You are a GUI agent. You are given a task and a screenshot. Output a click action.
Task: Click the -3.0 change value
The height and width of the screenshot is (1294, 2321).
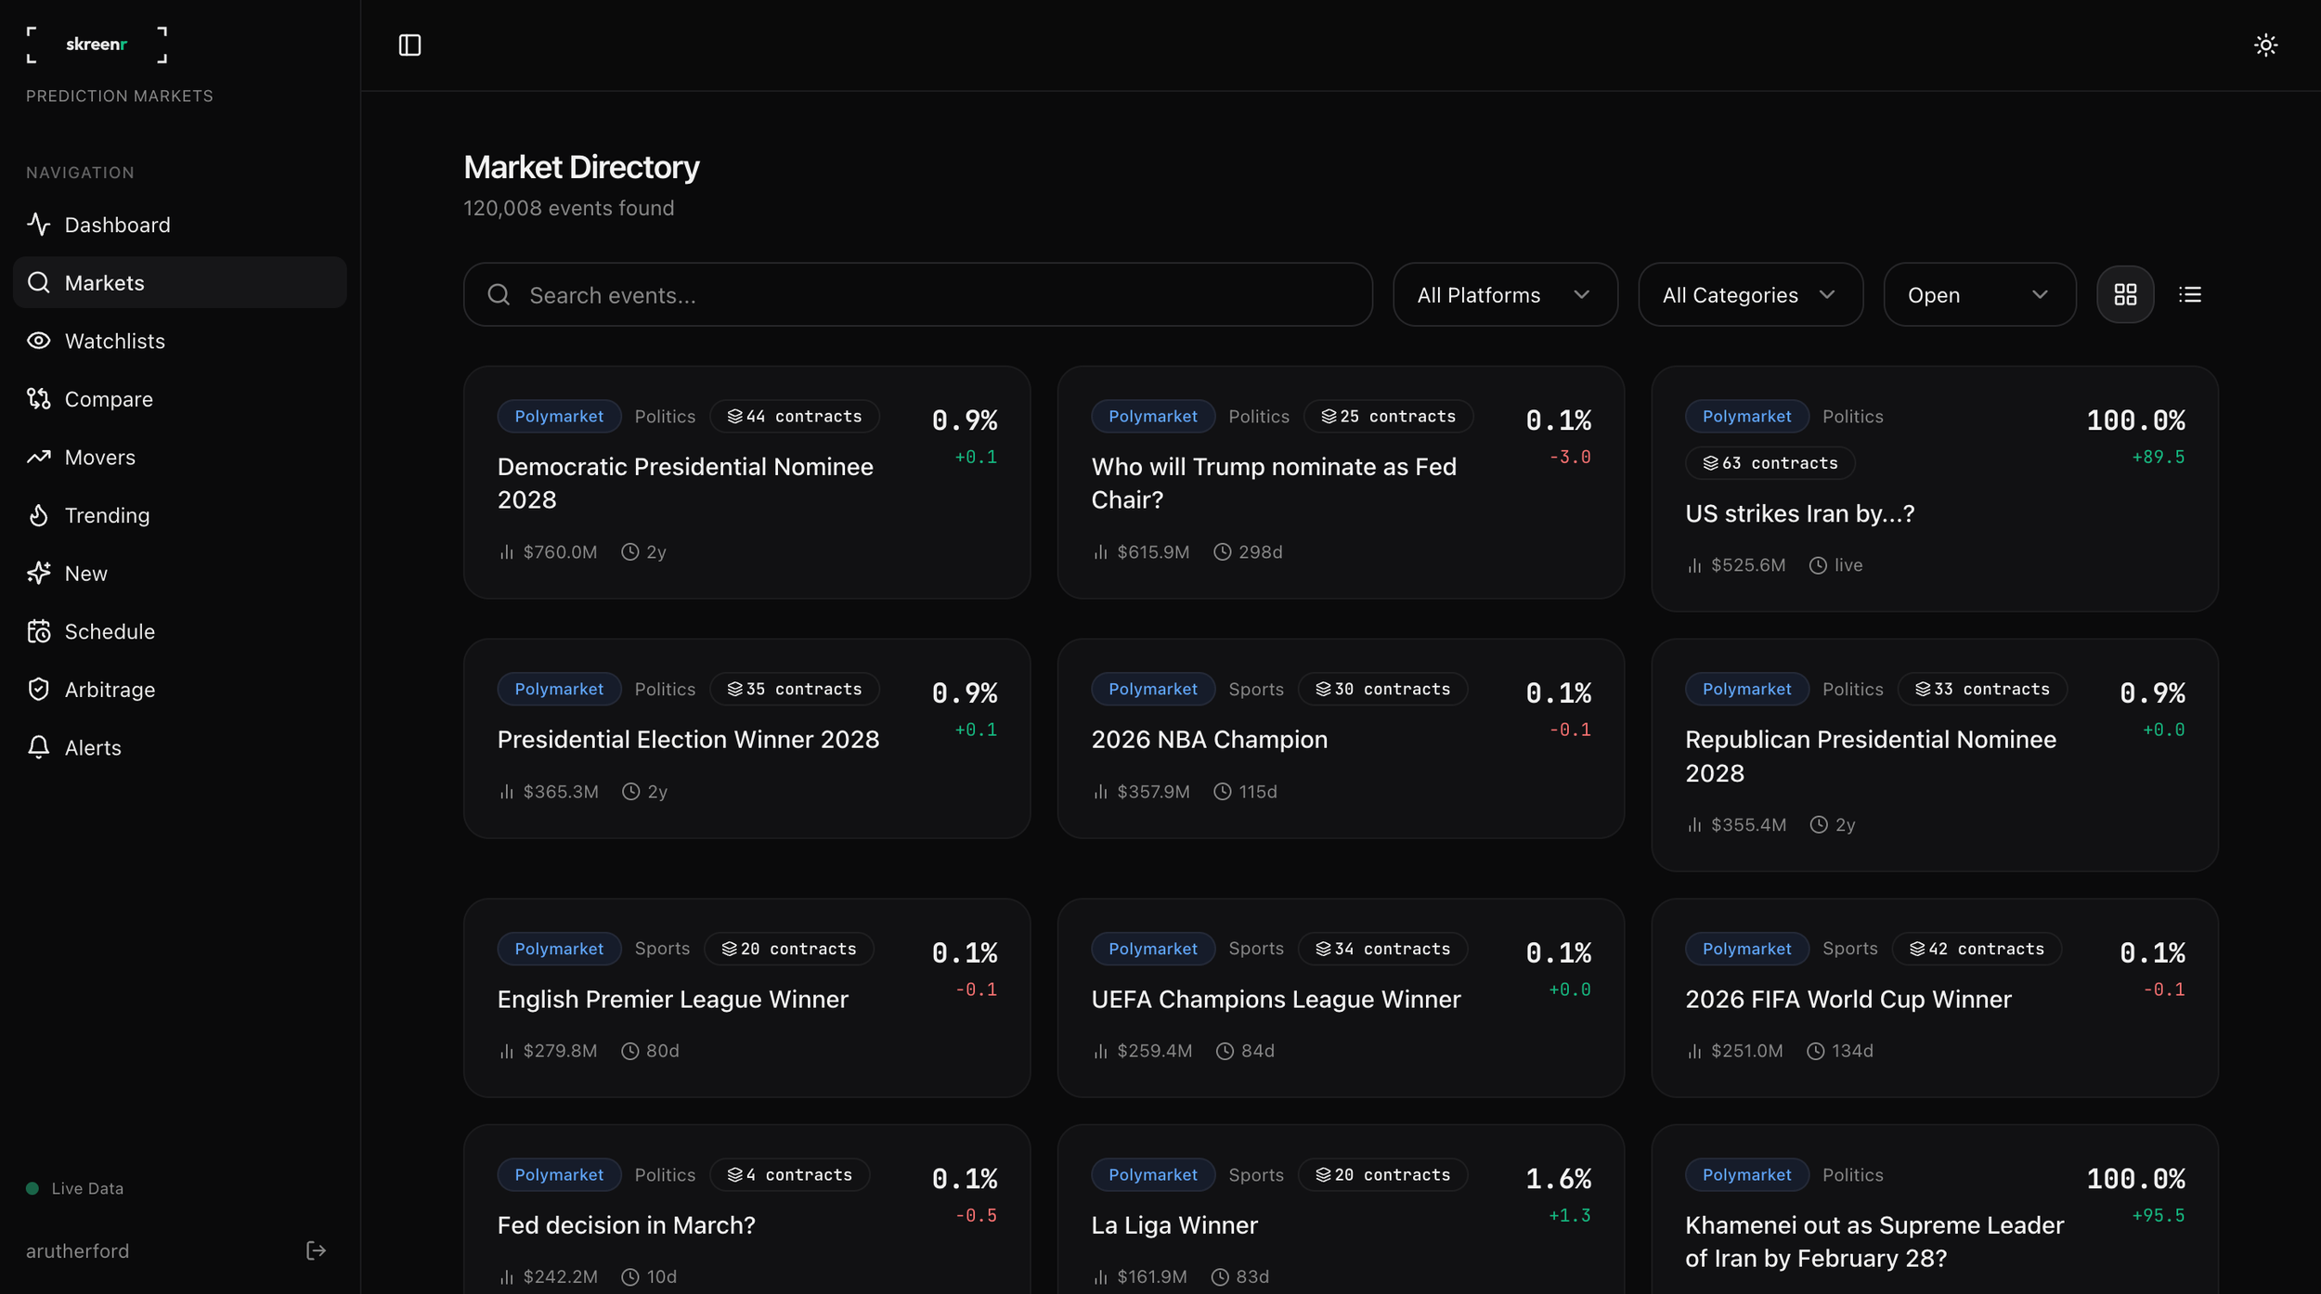[x=1569, y=457]
